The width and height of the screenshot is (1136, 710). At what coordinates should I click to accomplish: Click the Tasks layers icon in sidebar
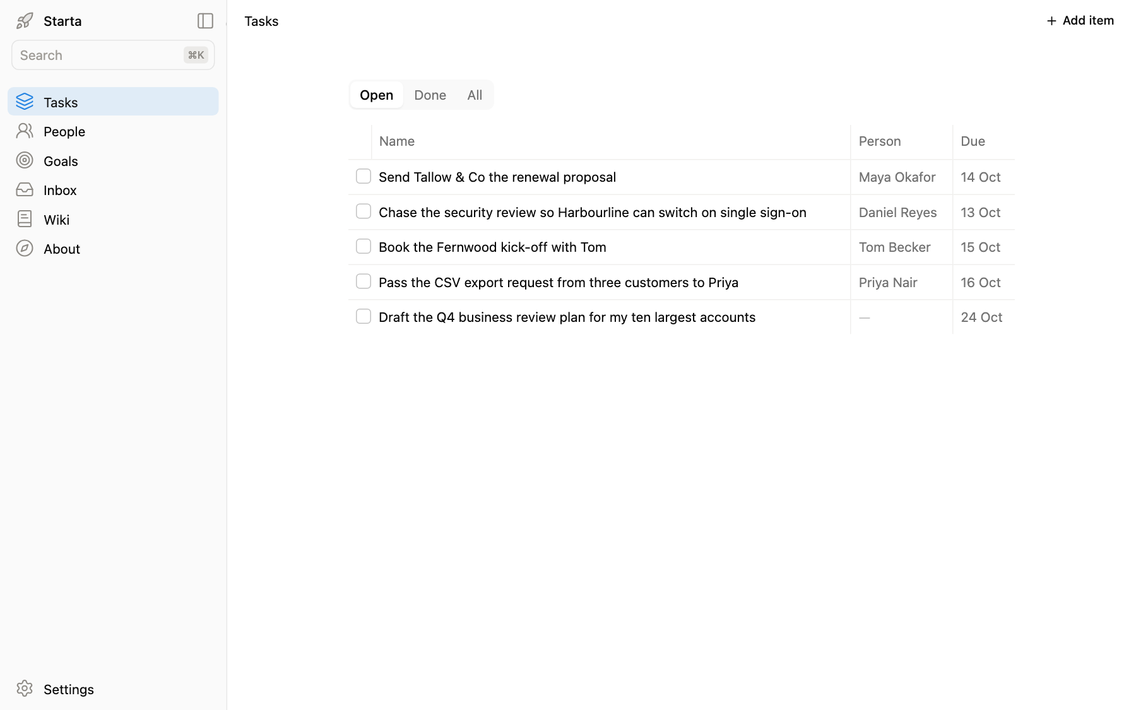pyautogui.click(x=25, y=102)
